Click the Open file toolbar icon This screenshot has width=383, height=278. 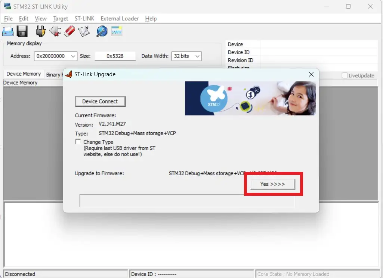8,31
